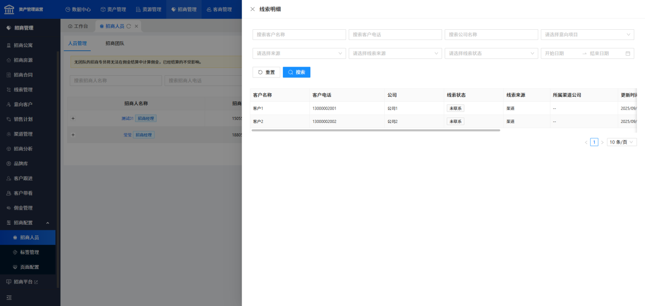Open the 请选择线索来源 dropdown
645x306 pixels.
pyautogui.click(x=395, y=53)
